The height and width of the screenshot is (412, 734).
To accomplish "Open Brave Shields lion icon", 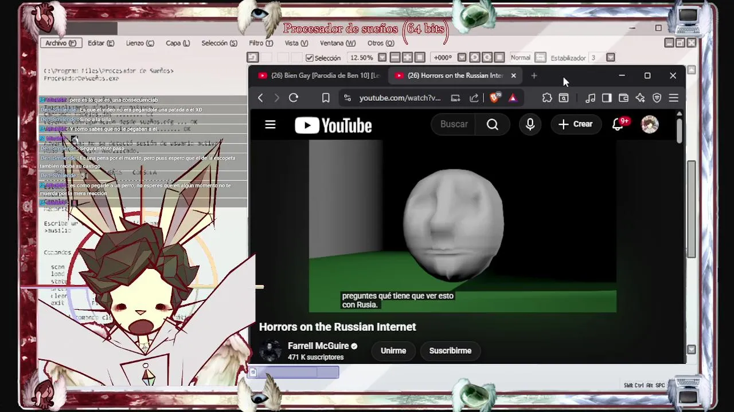I will pos(495,97).
